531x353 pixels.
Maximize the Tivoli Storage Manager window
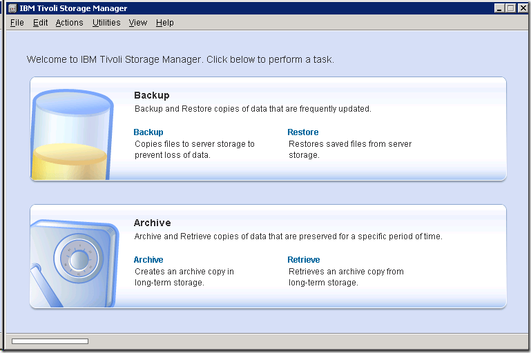click(x=510, y=8)
